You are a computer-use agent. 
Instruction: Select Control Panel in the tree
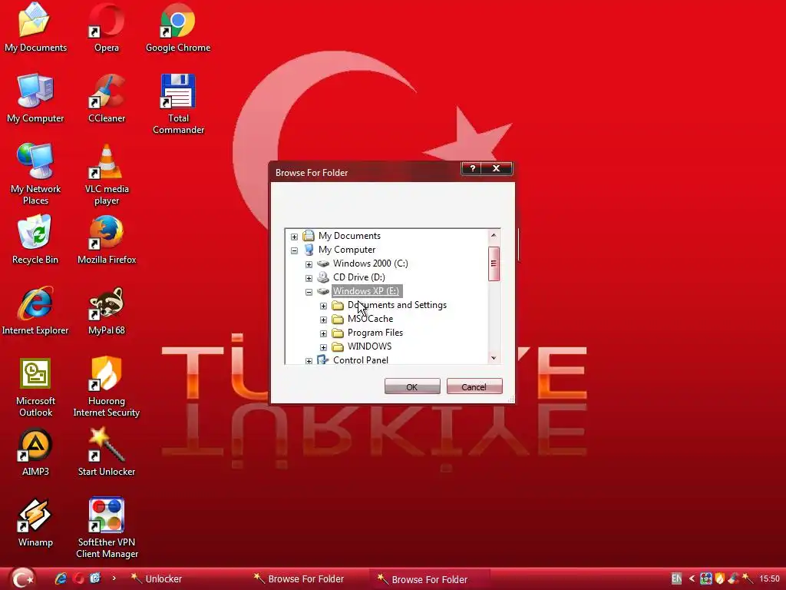pos(361,360)
